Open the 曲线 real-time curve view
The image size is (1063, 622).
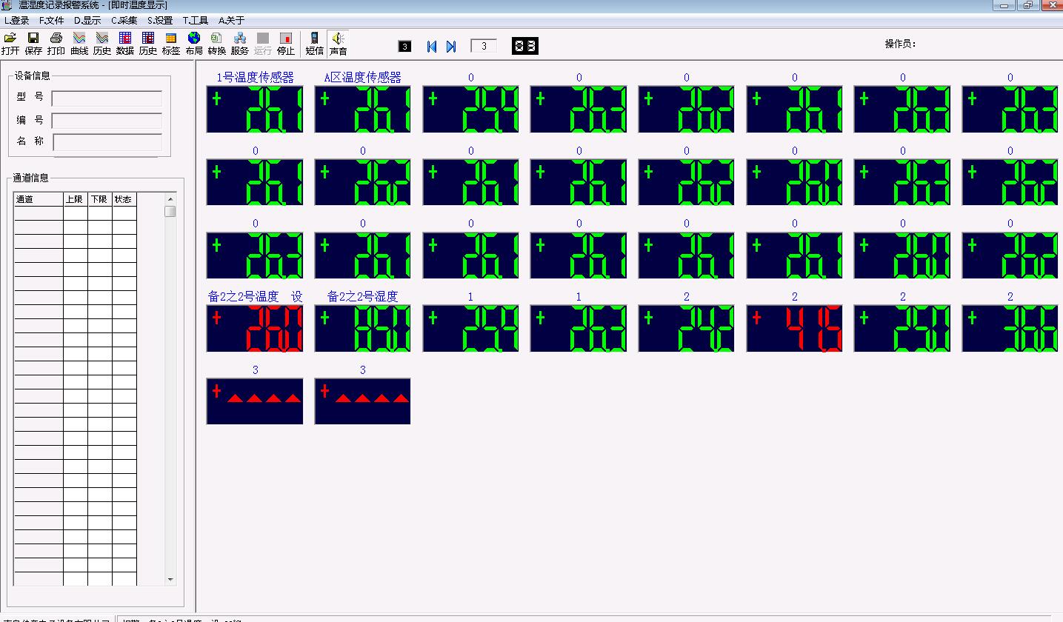pyautogui.click(x=79, y=43)
